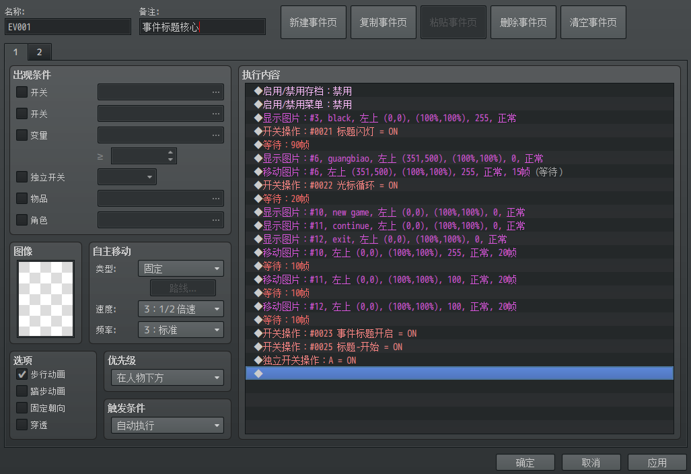Click the 新建事件页 button

[x=314, y=22]
